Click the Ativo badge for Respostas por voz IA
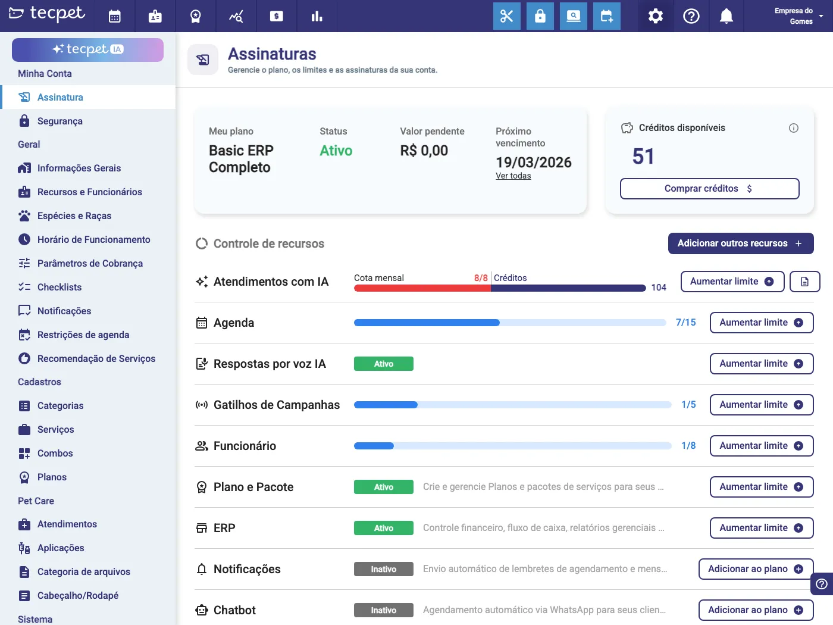833x625 pixels. click(x=384, y=364)
